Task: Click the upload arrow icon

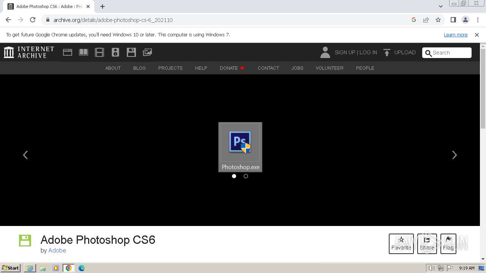Action: point(387,52)
